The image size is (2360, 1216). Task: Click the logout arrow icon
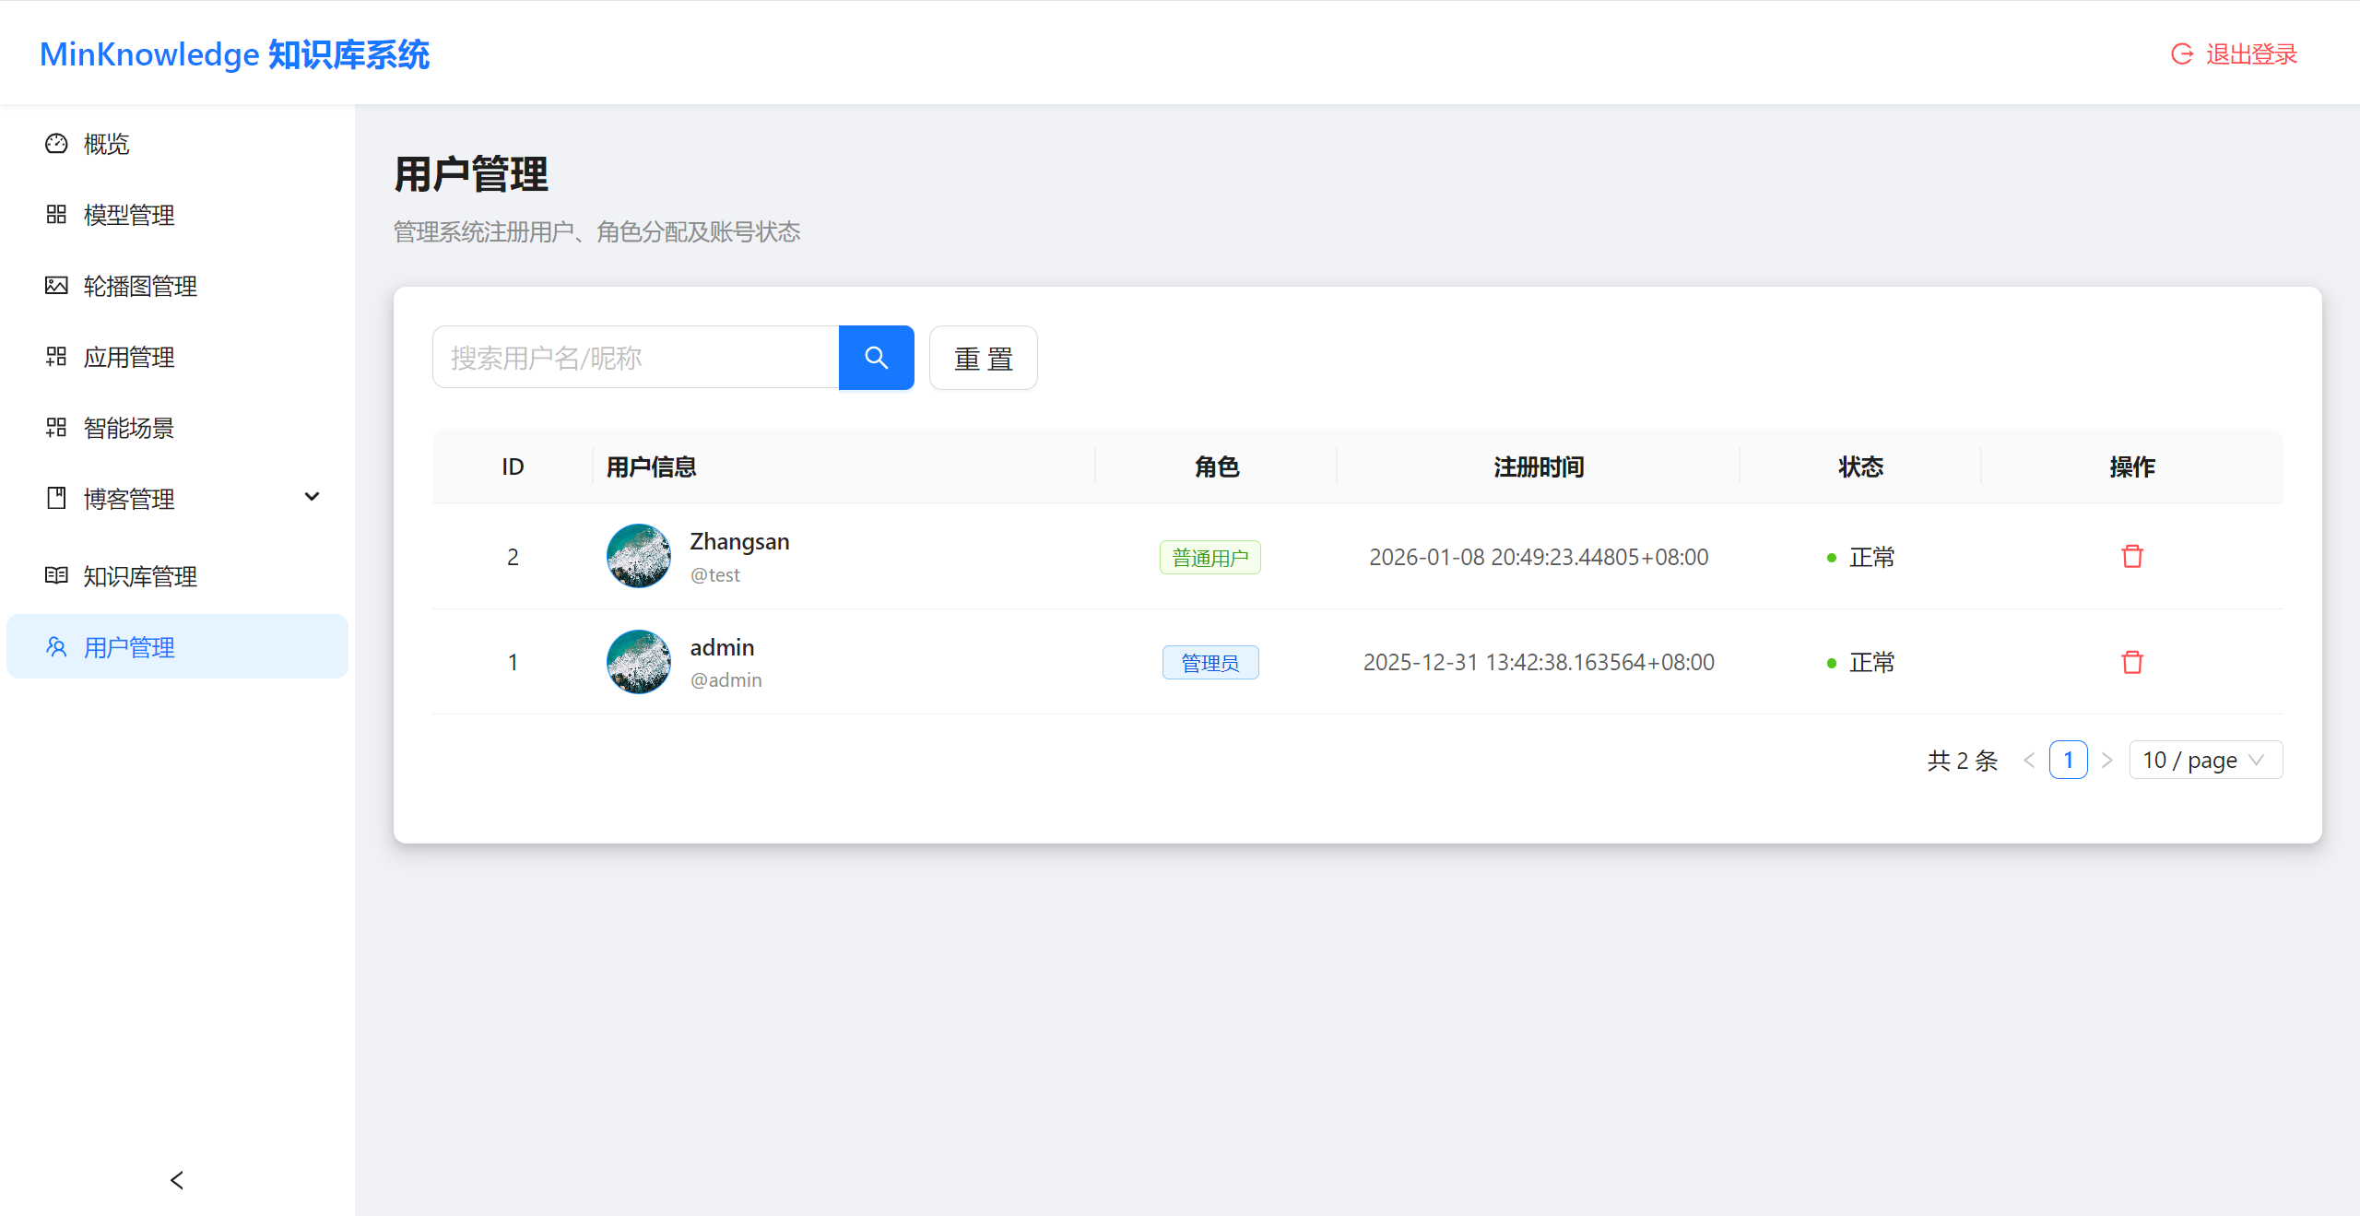click(2180, 53)
